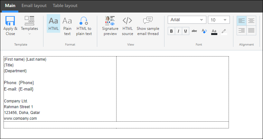This screenshot has width=263, height=139.
Task: Click inside the empty bottom table row
Action: 116,125
